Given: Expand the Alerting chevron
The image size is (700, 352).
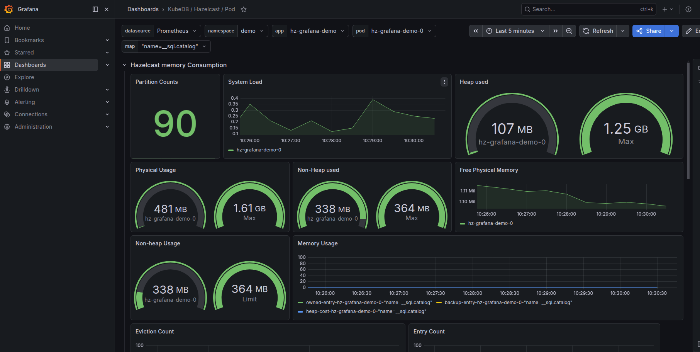Looking at the screenshot, I should tap(107, 102).
